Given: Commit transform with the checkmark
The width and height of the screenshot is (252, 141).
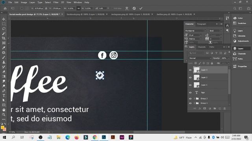Looking at the screenshot, I should click(x=141, y=8).
